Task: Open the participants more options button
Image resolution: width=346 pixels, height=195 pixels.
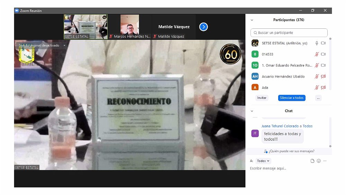Action: click(318, 98)
